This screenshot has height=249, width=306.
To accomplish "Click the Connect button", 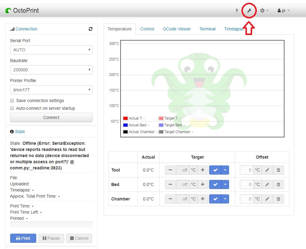I will pos(51,117).
